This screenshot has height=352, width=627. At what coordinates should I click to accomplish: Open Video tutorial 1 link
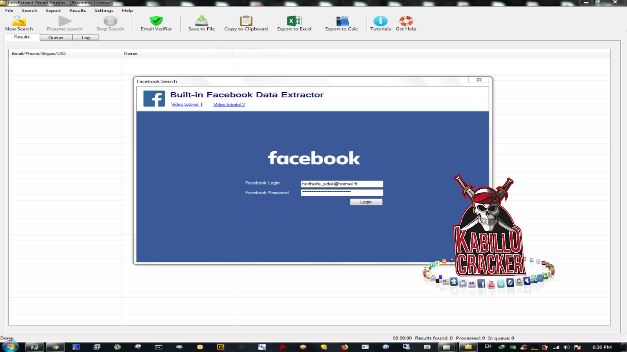[187, 104]
